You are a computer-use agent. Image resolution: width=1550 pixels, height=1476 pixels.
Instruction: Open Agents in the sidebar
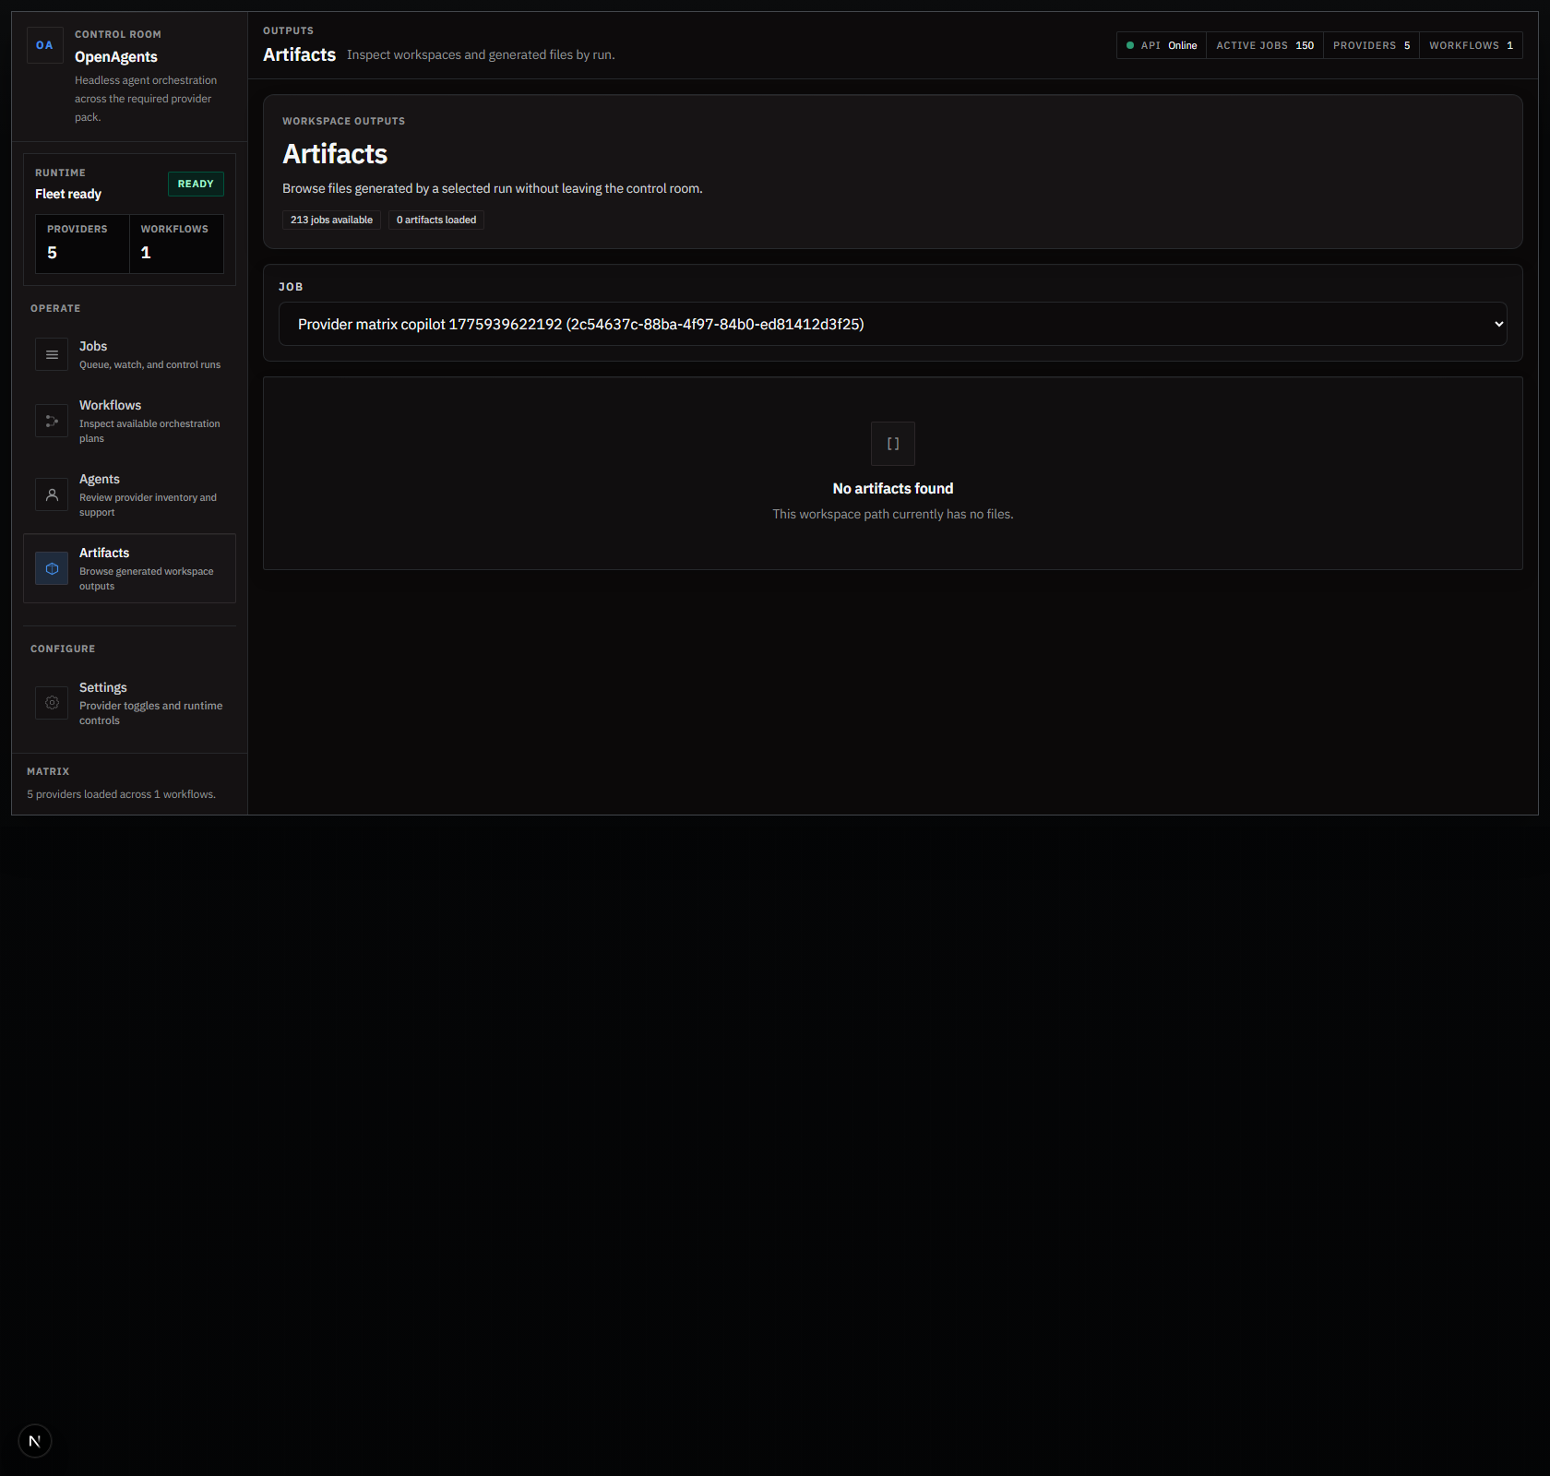(x=129, y=494)
